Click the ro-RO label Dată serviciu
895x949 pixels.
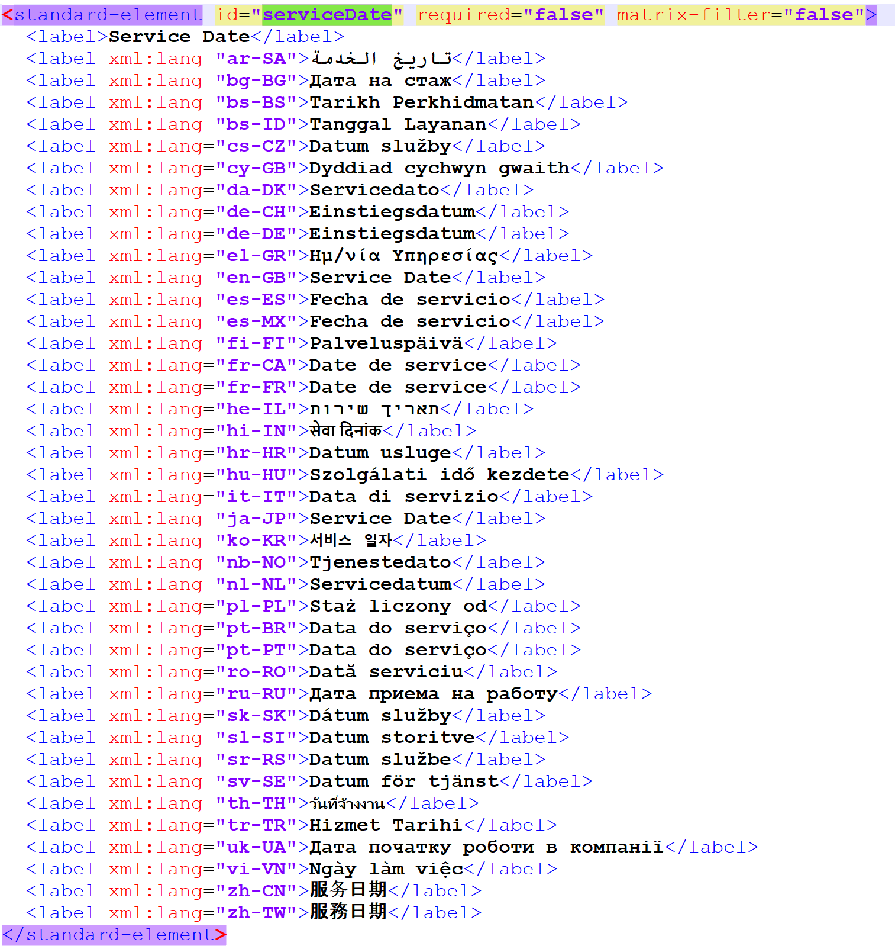point(386,672)
